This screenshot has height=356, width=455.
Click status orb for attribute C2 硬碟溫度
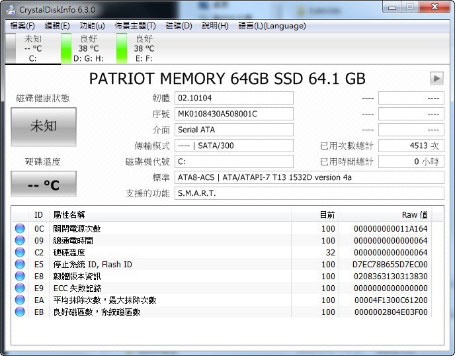click(x=20, y=252)
